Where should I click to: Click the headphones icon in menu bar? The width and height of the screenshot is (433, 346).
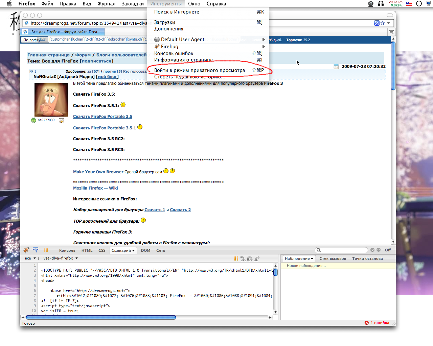(381, 4)
